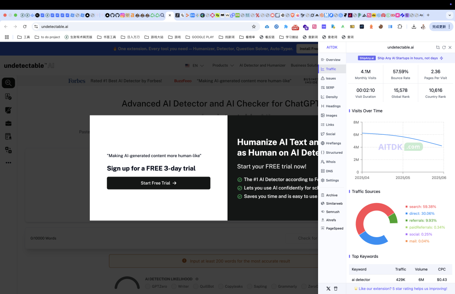Reload the page with browser refresh
The image size is (455, 294).
[25, 27]
